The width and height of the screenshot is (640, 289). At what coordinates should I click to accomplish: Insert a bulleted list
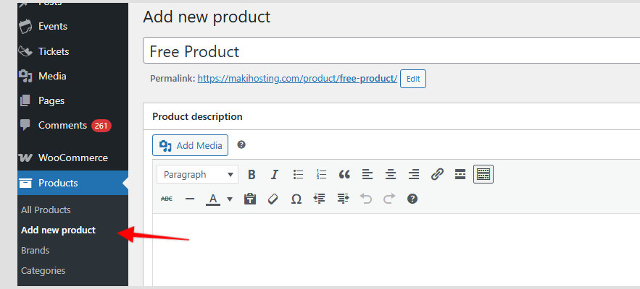(x=298, y=174)
